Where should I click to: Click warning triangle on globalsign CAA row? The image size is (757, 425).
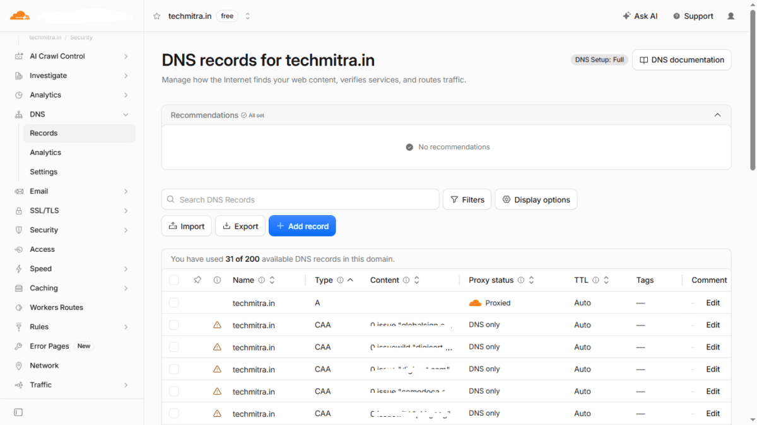(x=217, y=325)
